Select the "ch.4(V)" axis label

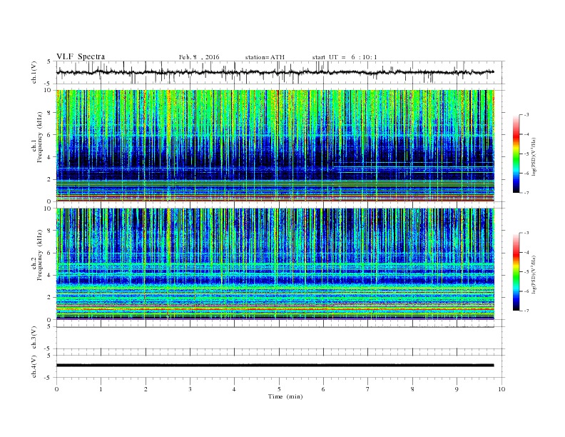coord(34,366)
